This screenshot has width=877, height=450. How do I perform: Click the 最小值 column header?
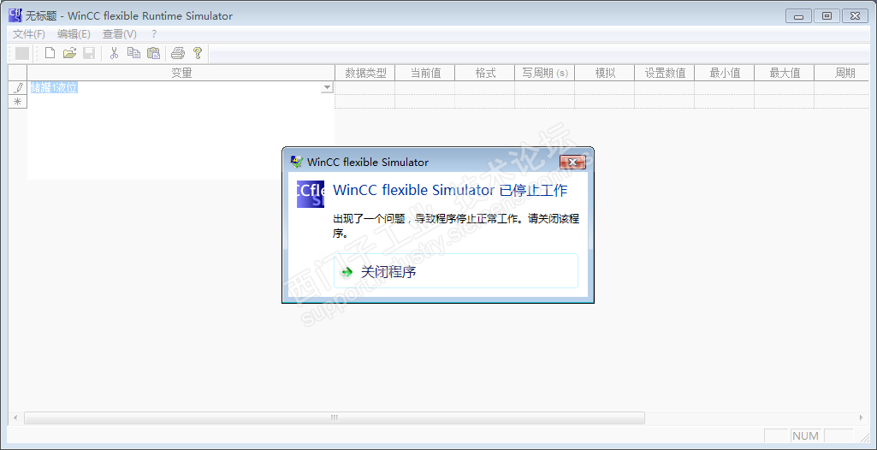[x=725, y=73]
